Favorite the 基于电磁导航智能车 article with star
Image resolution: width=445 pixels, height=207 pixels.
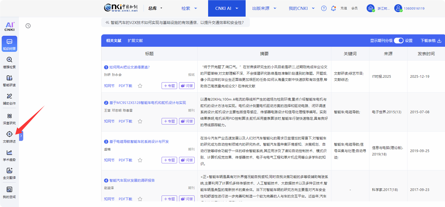click(140, 160)
